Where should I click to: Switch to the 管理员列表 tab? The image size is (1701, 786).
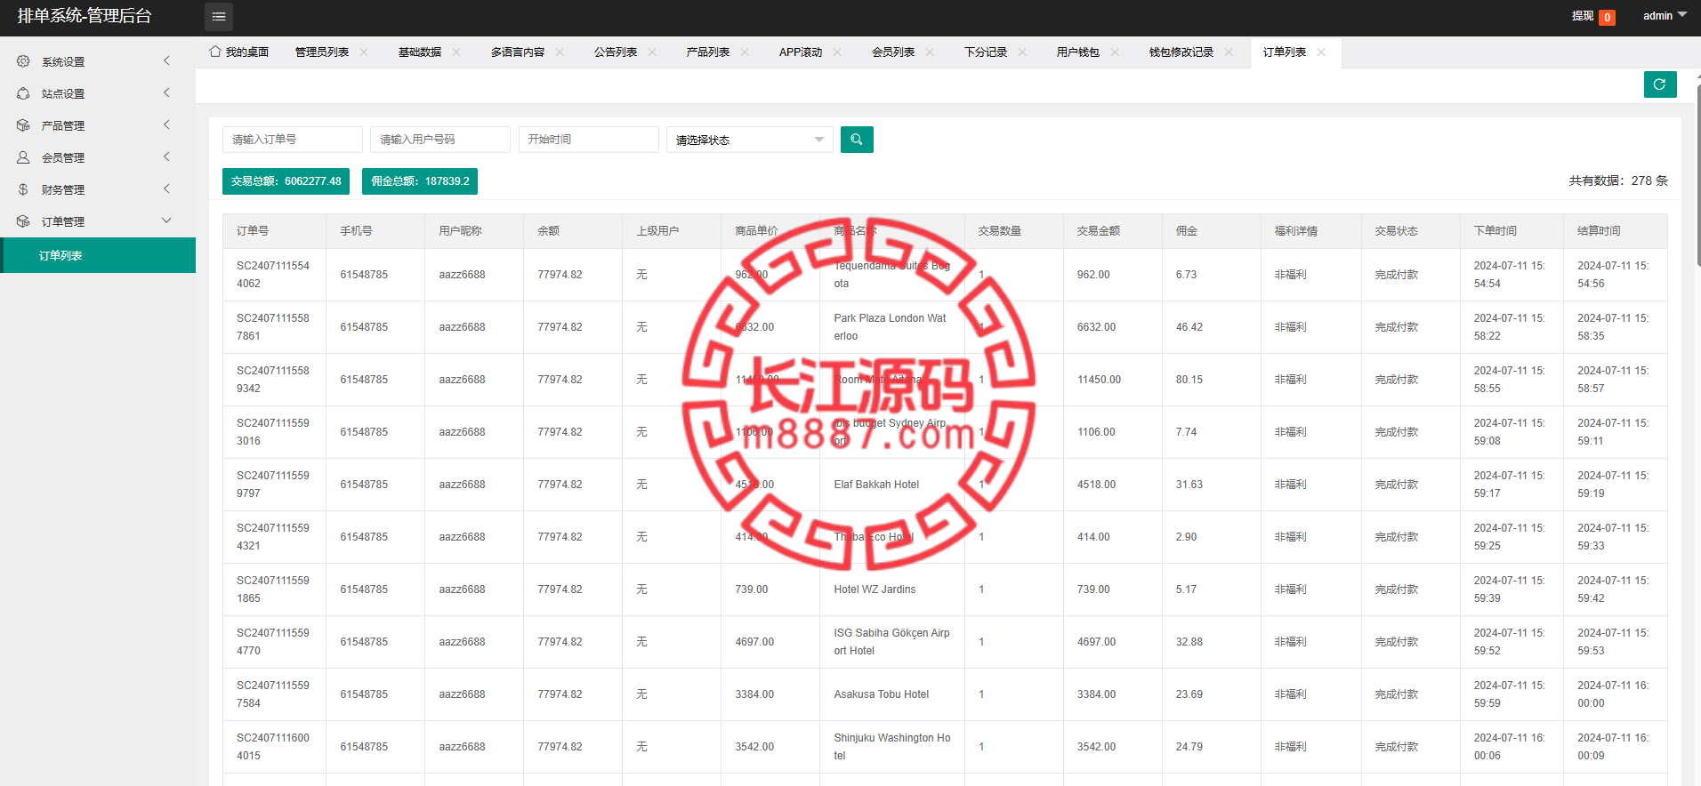pyautogui.click(x=322, y=52)
